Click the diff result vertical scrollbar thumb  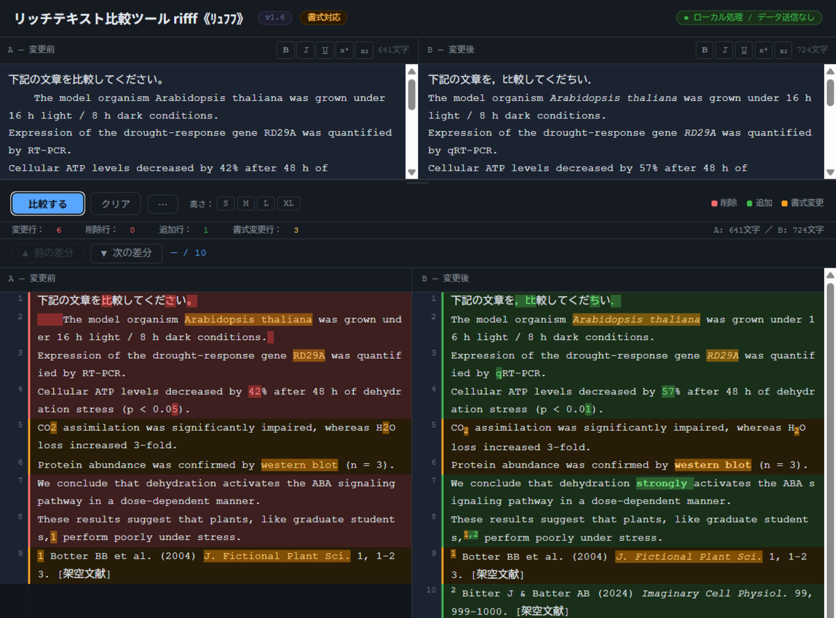(x=830, y=451)
